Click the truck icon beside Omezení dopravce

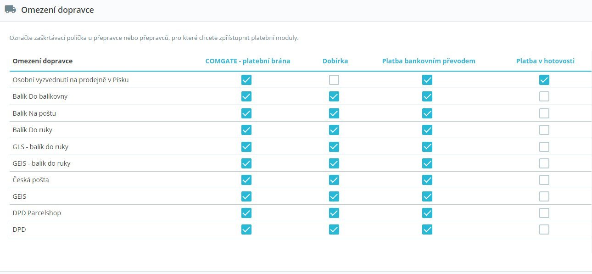10,9
